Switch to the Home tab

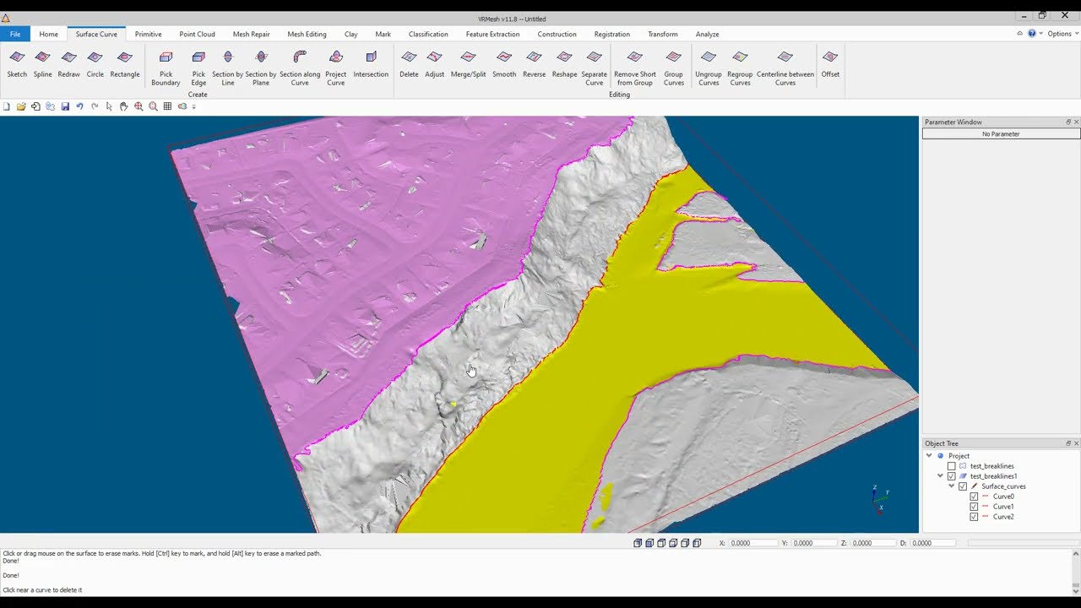[49, 34]
